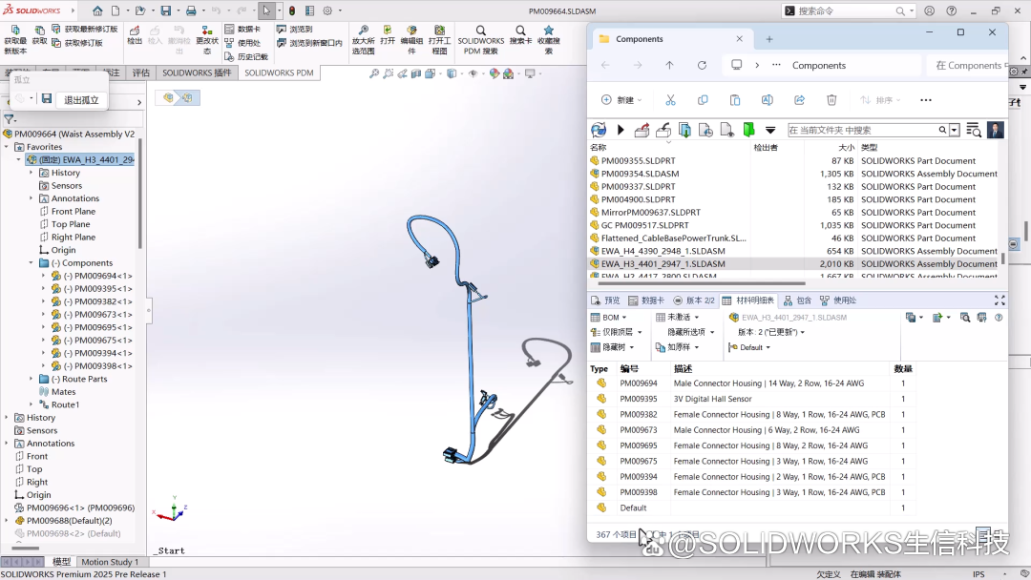This screenshot has width=1031, height=580.
Task: Open the Motion Study 1 tab
Action: tap(110, 562)
